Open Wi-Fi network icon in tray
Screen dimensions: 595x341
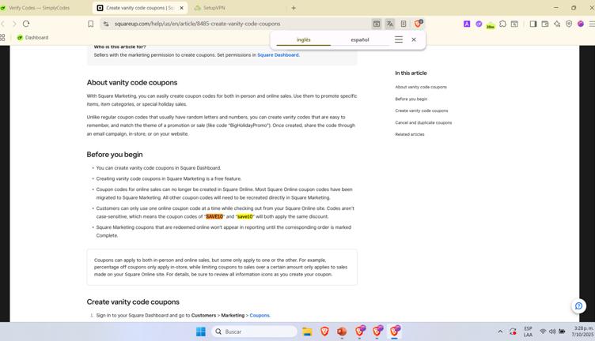pos(543,332)
